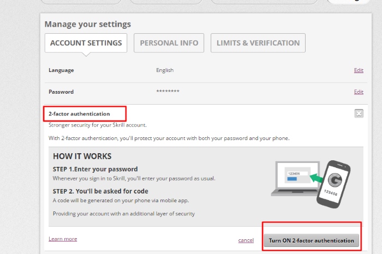Open the Learn more link
Viewport: 382px width, 254px height.
click(x=63, y=239)
